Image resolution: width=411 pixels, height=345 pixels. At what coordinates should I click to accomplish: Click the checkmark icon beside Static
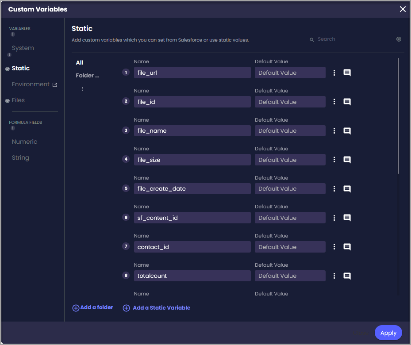[8, 69]
